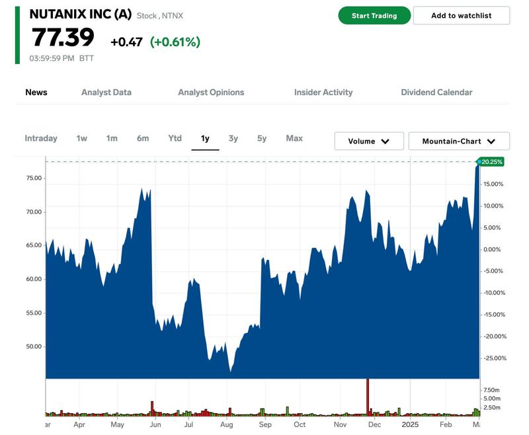Open the Dividend Calendar tab

tap(436, 93)
